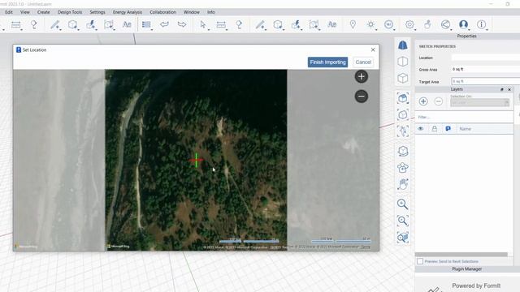This screenshot has height=292, width=520.
Task: Cancel the Set Location dialog
Action: [363, 62]
